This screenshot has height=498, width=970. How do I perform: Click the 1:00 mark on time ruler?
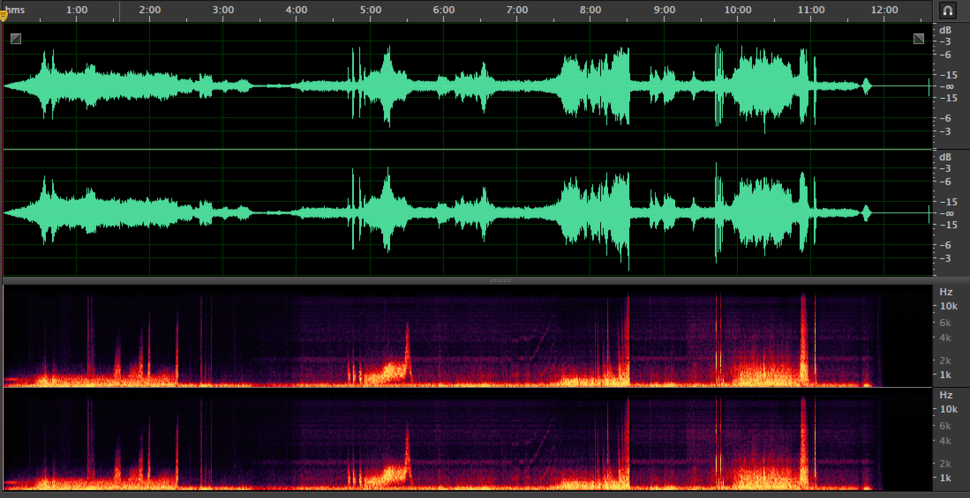pos(76,10)
